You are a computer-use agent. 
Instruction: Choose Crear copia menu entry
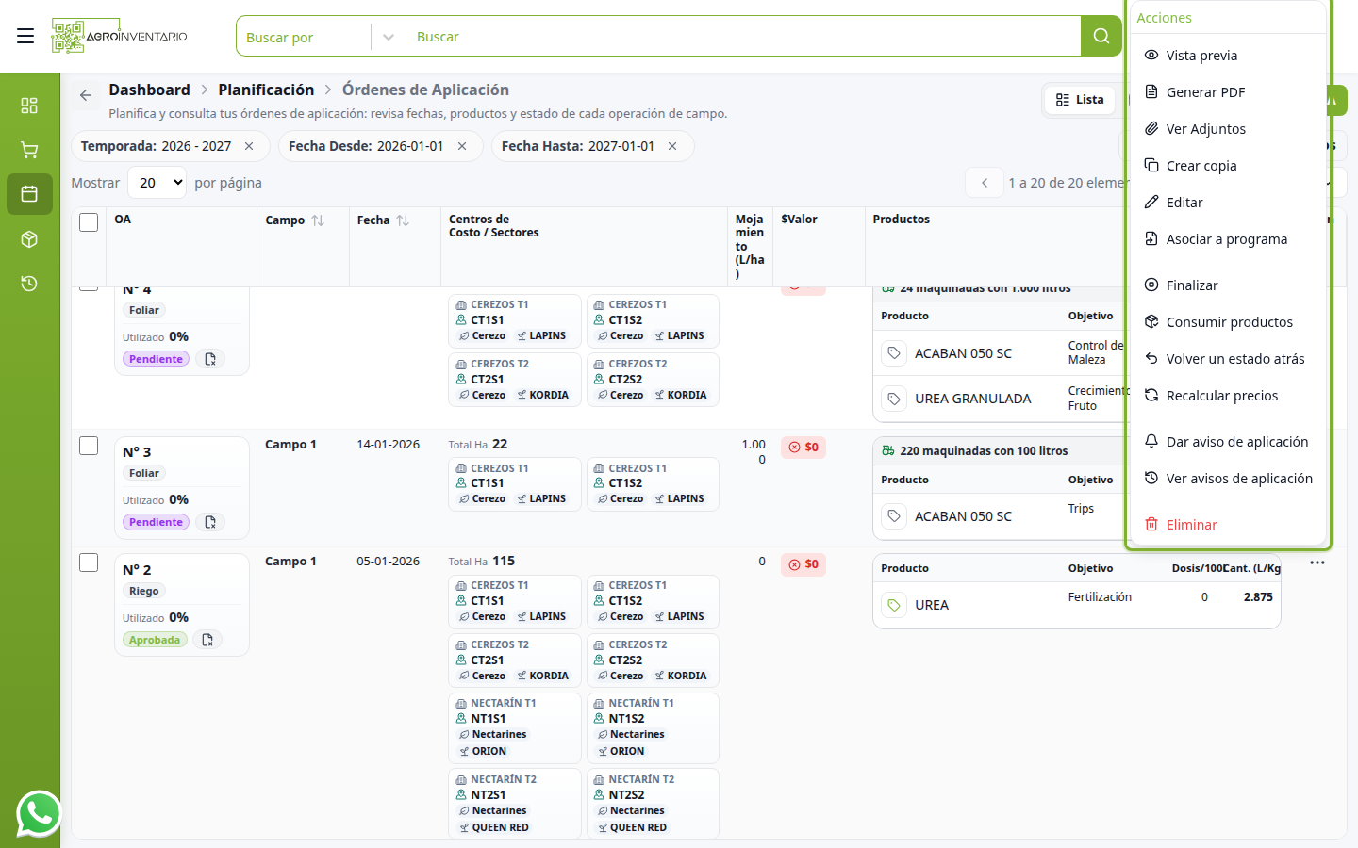click(1228, 166)
